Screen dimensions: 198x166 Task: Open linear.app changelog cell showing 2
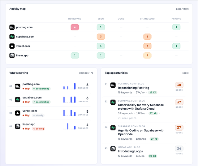click(x=147, y=55)
